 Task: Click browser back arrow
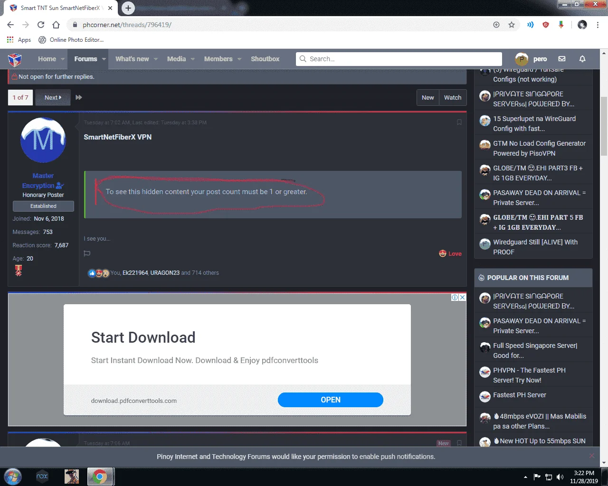(10, 25)
